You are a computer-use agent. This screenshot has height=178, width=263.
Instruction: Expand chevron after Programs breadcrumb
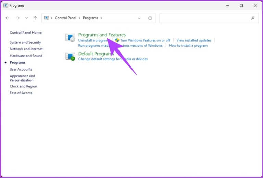tap(101, 18)
